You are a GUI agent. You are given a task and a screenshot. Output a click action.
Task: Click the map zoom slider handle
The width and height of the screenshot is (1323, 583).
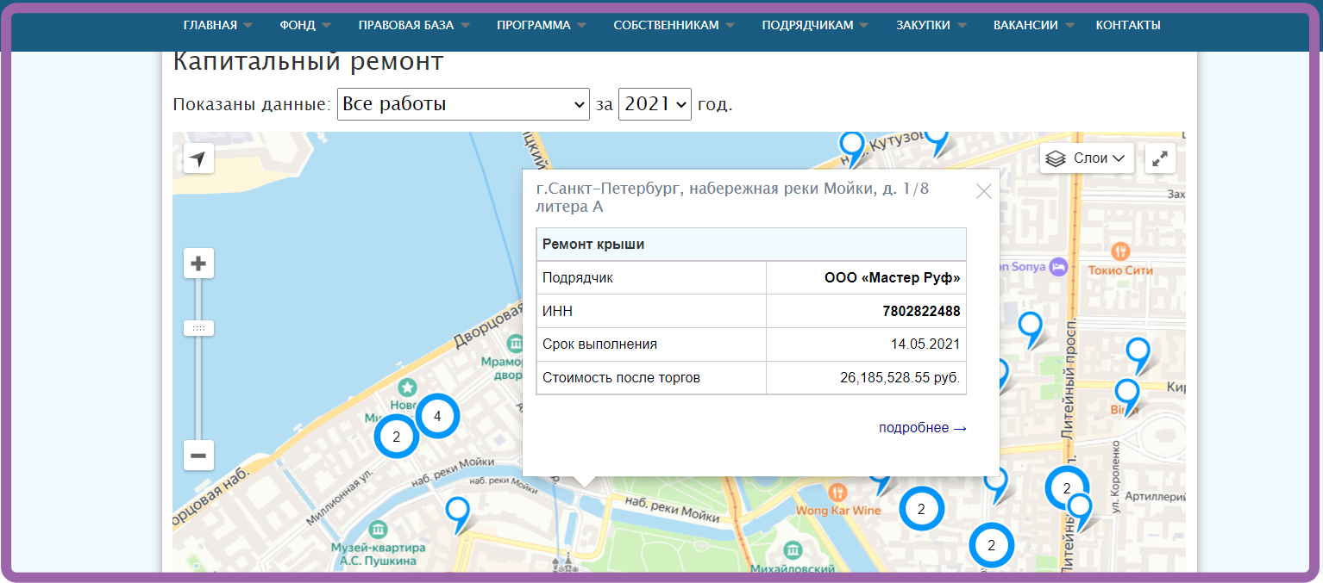pyautogui.click(x=198, y=328)
